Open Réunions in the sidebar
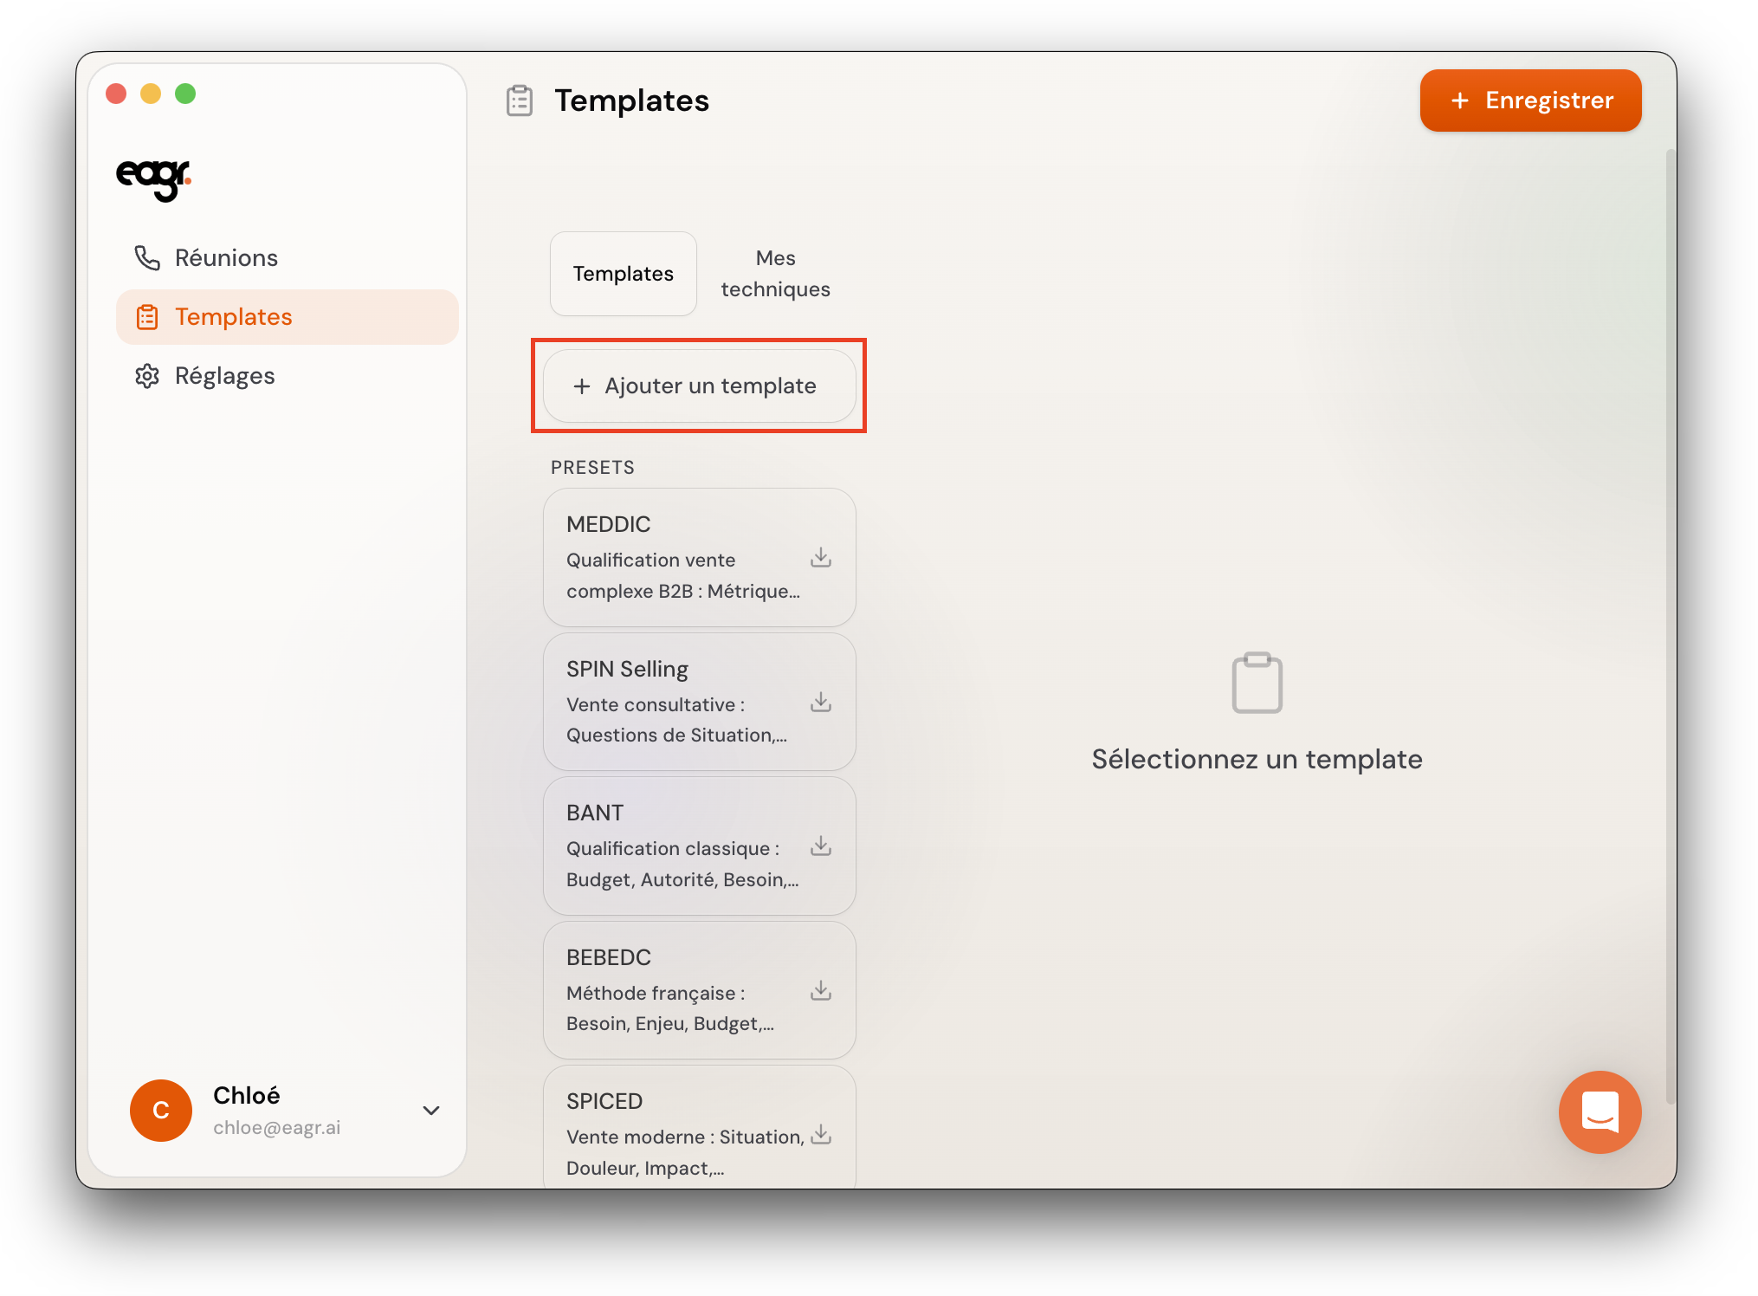The height and width of the screenshot is (1296, 1758). [x=226, y=258]
